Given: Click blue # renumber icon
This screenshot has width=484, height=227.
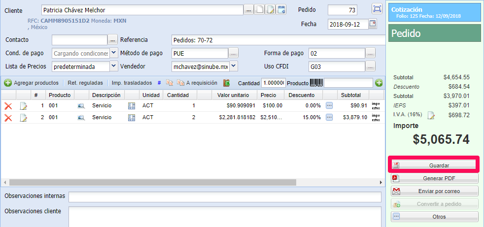Looking at the screenshot, I should click(x=159, y=83).
